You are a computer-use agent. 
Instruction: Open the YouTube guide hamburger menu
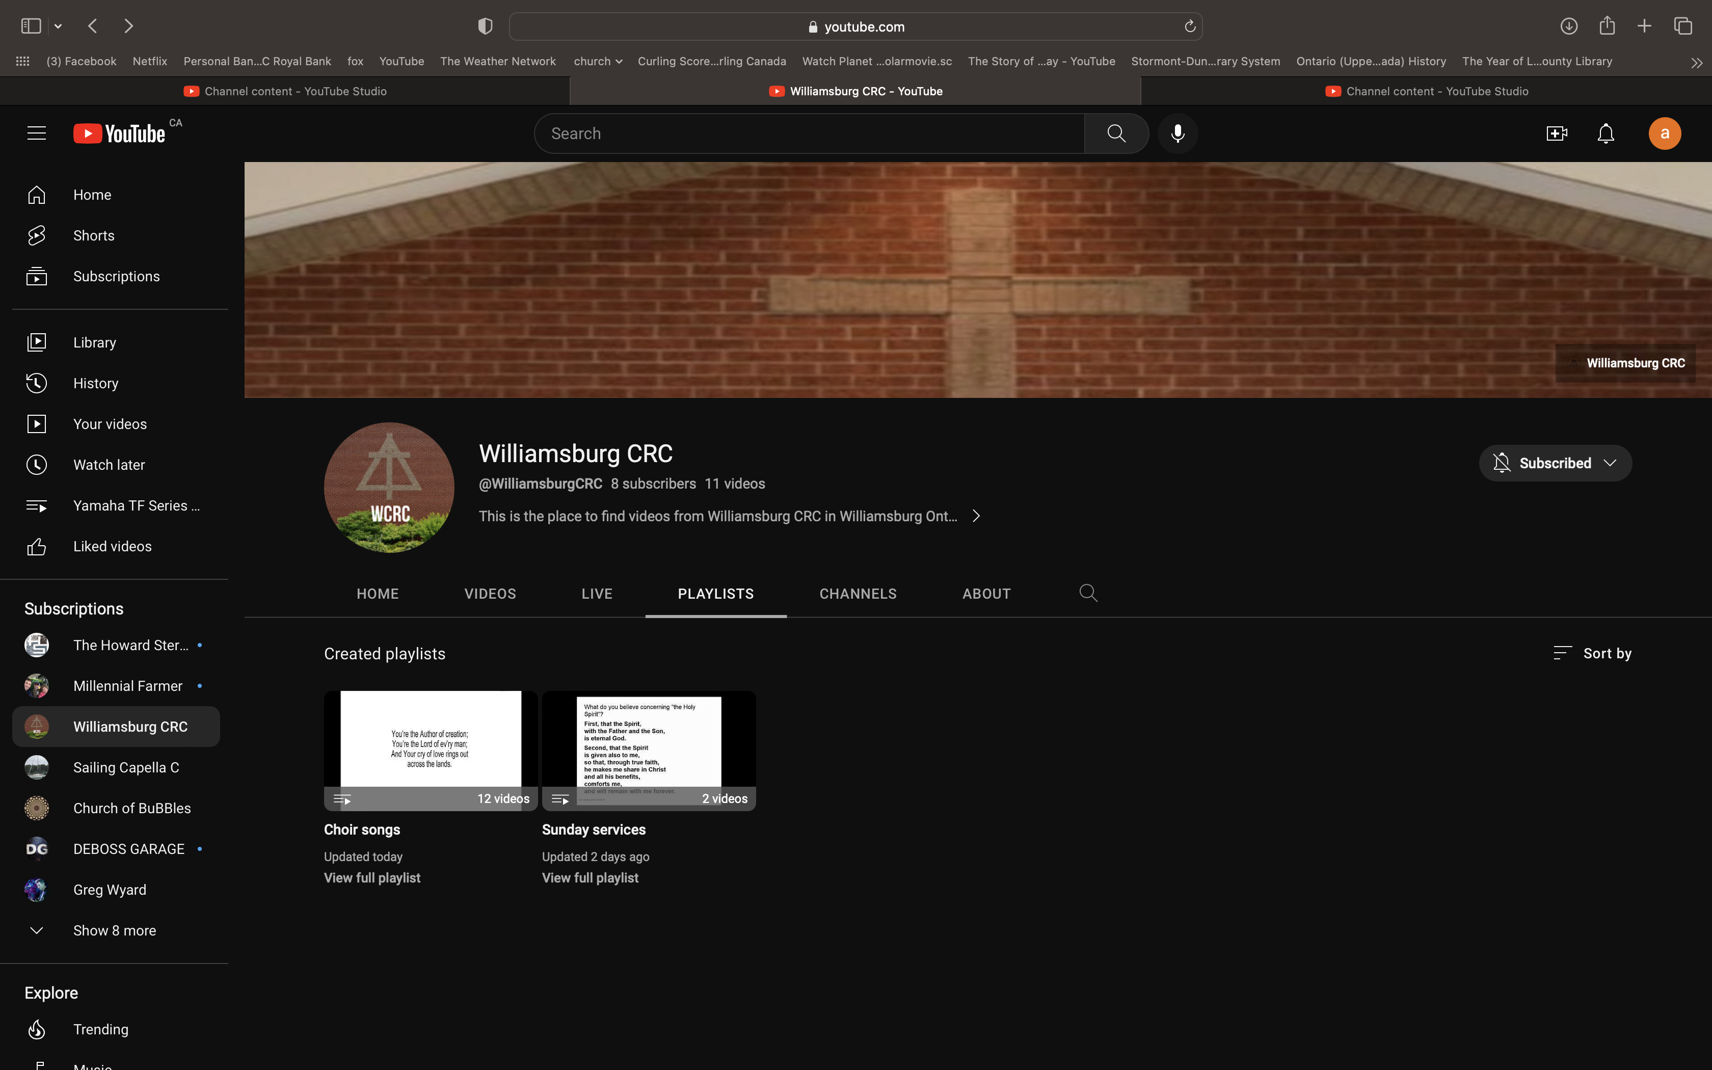click(36, 133)
